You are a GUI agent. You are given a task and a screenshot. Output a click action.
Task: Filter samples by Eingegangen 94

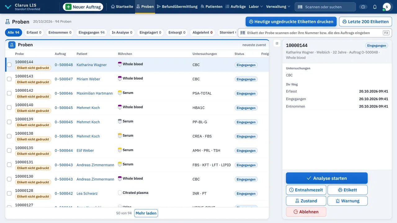(91, 33)
